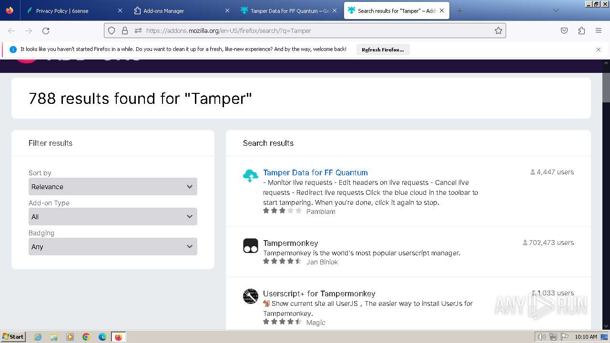Launch Internet Explorer from taskbar
Image resolution: width=610 pixels, height=343 pixels.
(38, 337)
